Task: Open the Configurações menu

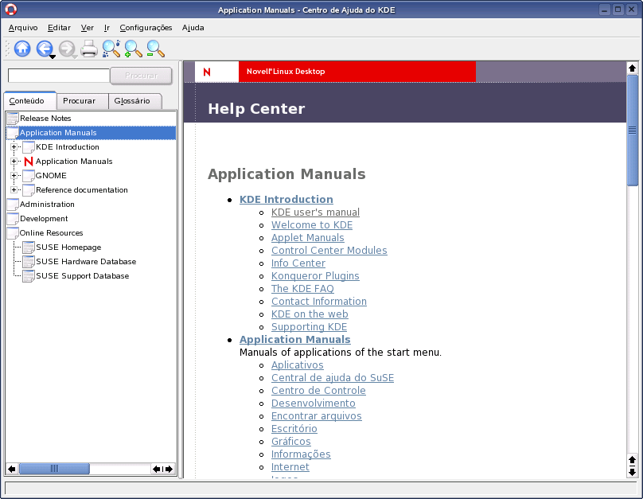Action: [x=146, y=28]
